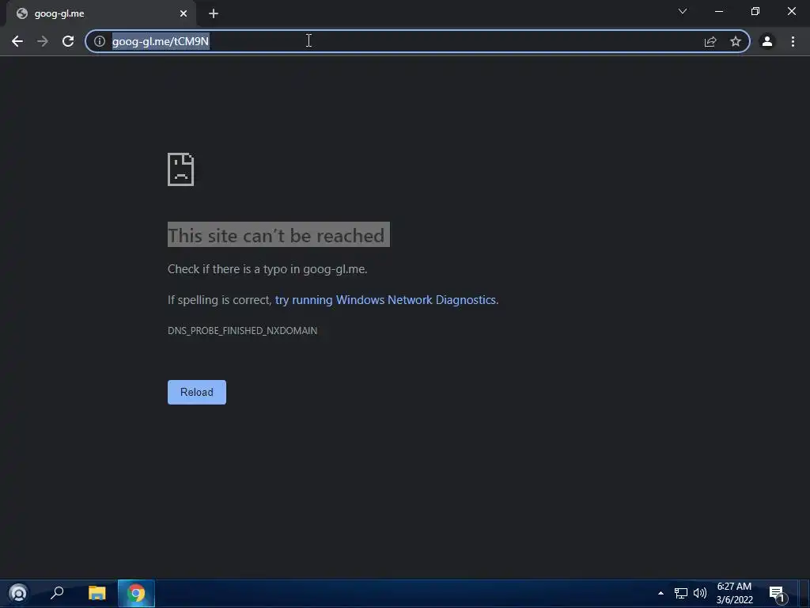Close the goog-gl.me tab
810x608 pixels.
point(184,13)
